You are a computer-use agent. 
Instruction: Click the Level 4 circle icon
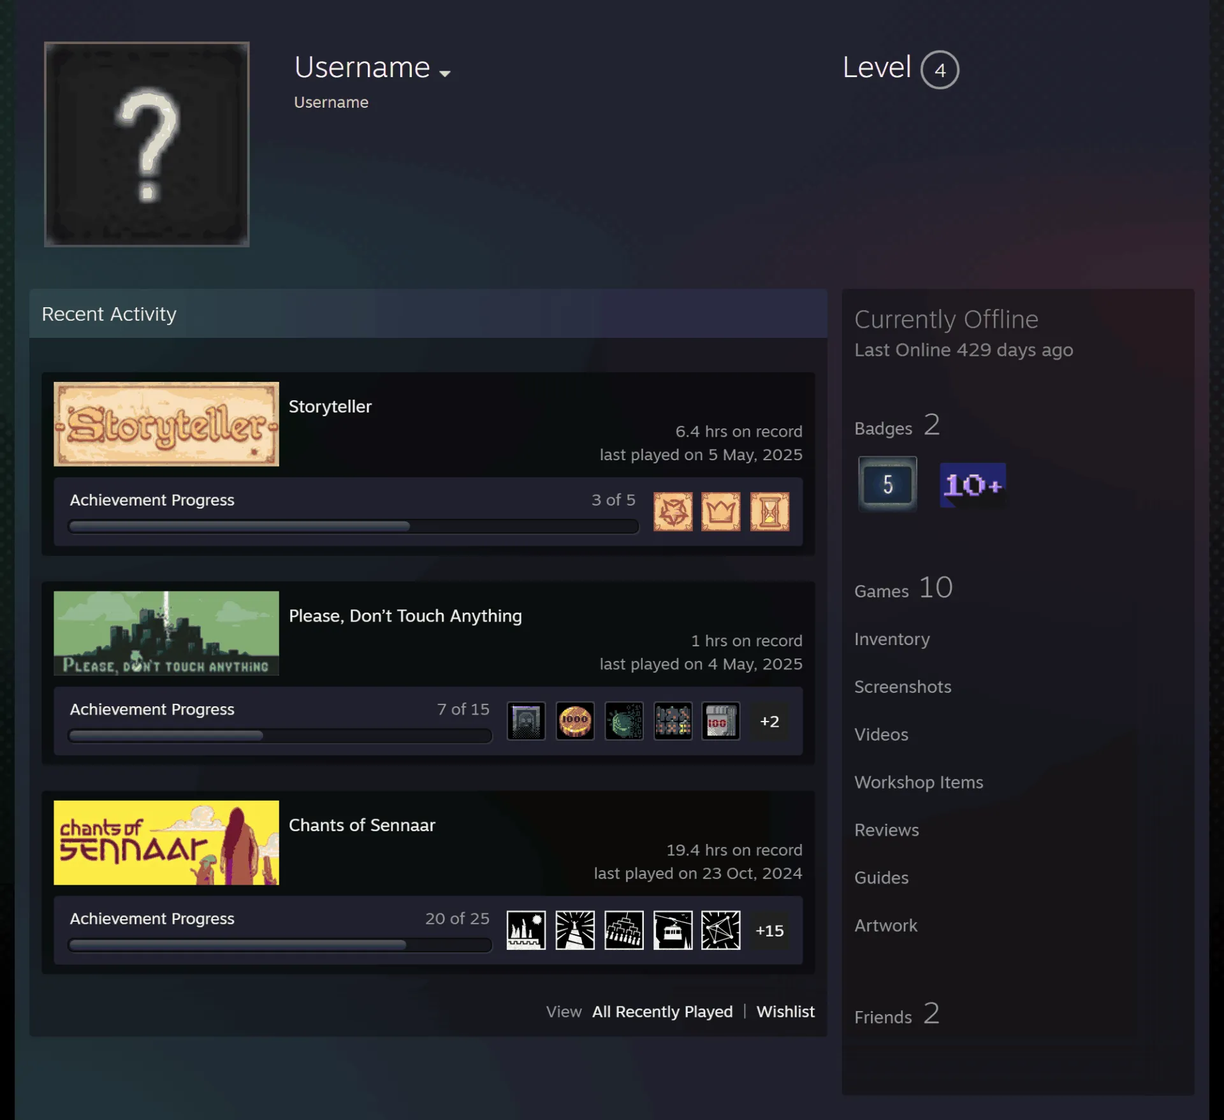pyautogui.click(x=940, y=69)
